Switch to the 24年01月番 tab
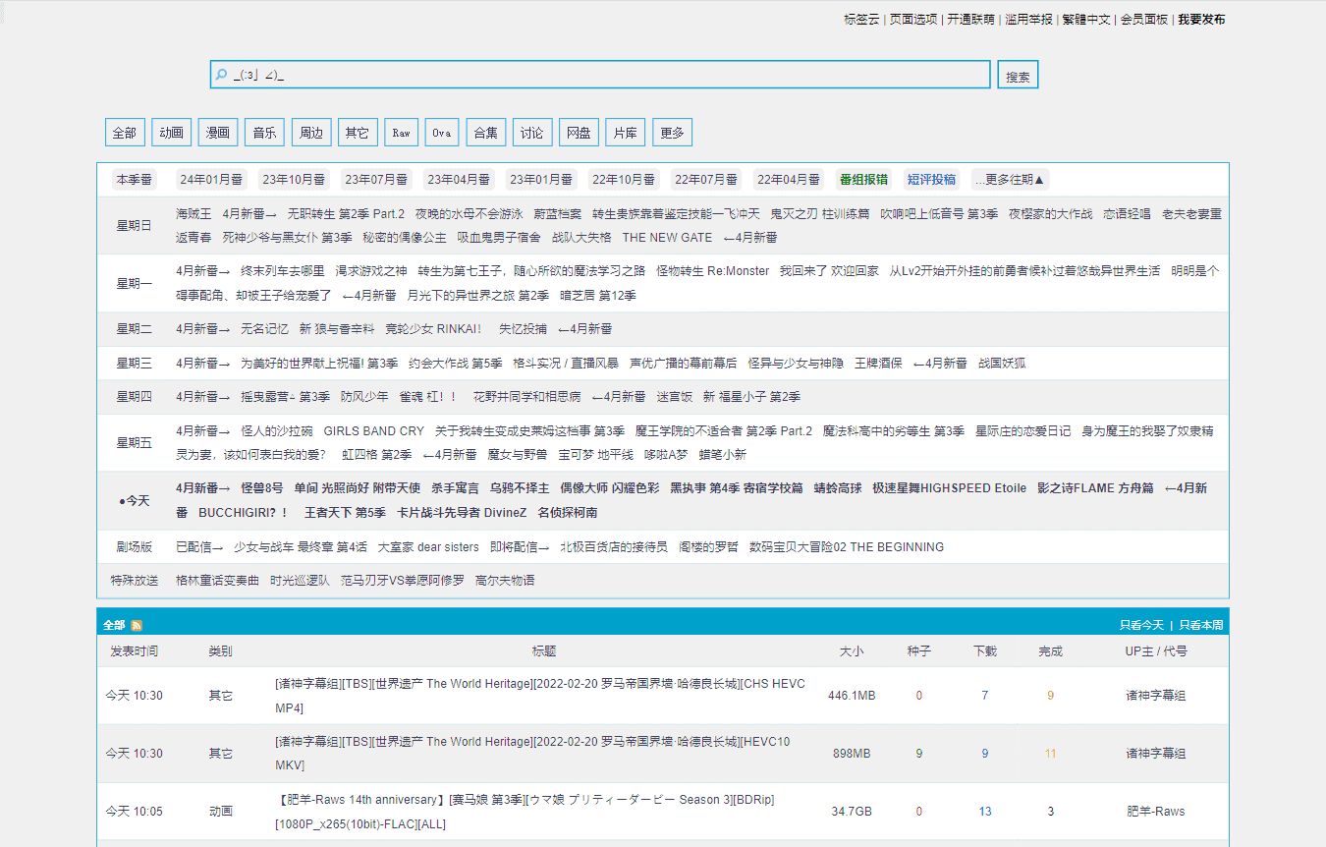Screen dimensions: 1326x847 coord(211,180)
